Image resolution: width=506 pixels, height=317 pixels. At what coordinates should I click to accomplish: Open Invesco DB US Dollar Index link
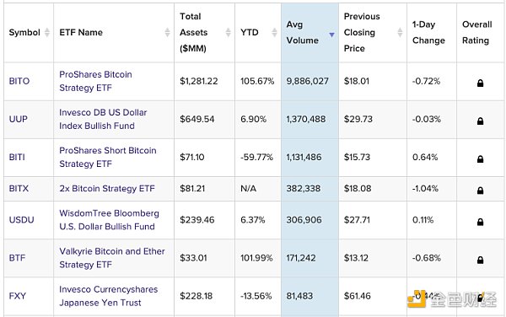coord(103,119)
